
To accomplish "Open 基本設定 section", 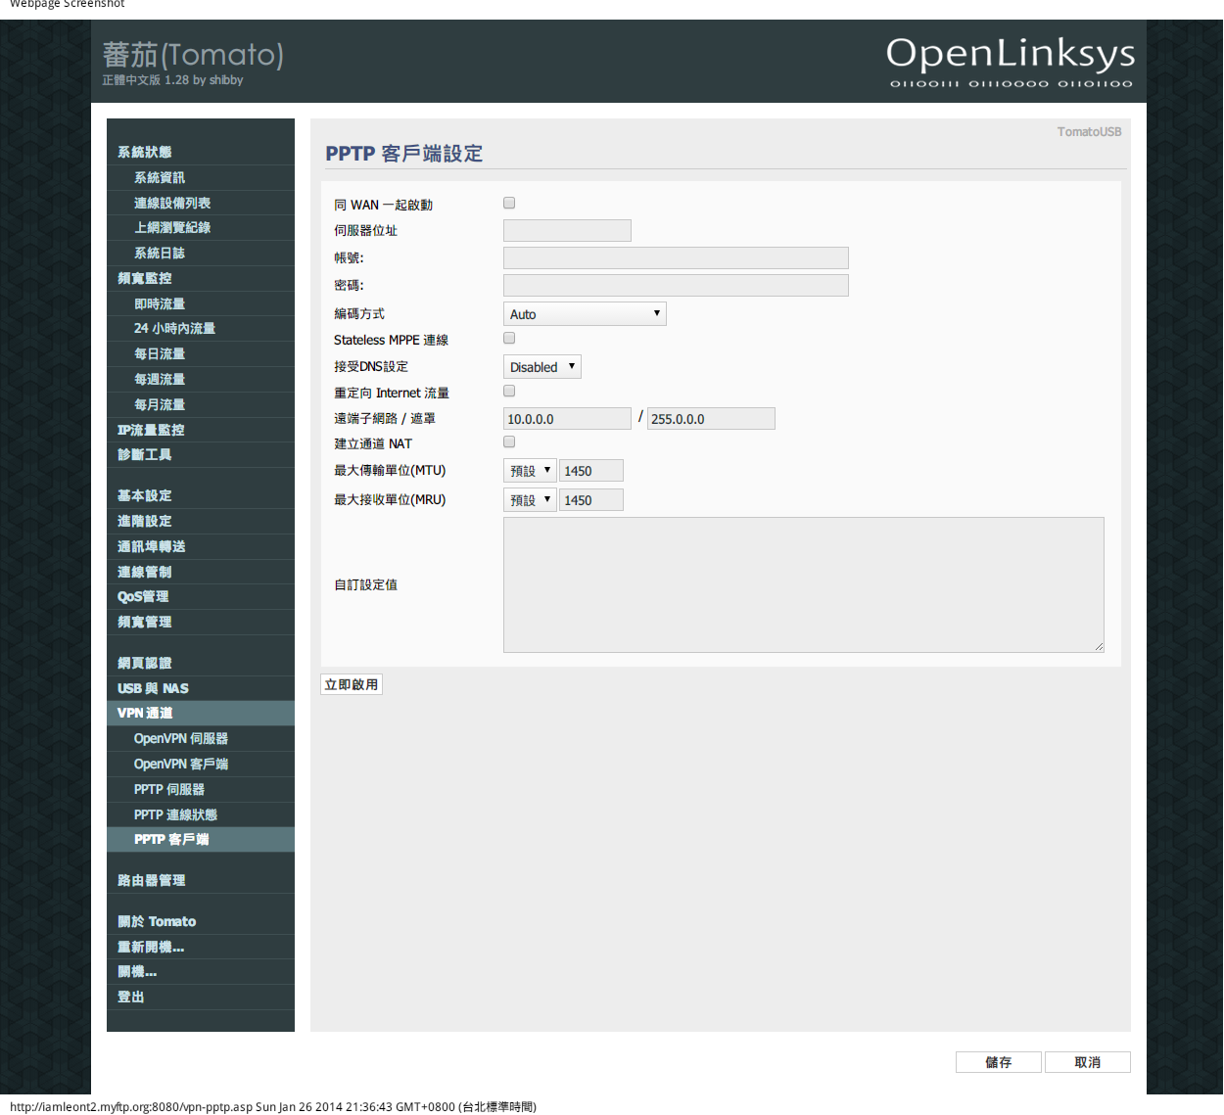I will [x=201, y=496].
